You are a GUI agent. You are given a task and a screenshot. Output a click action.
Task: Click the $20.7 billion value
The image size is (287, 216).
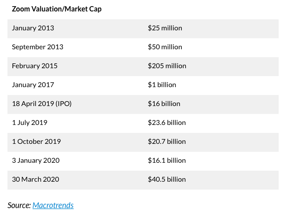[166, 141]
